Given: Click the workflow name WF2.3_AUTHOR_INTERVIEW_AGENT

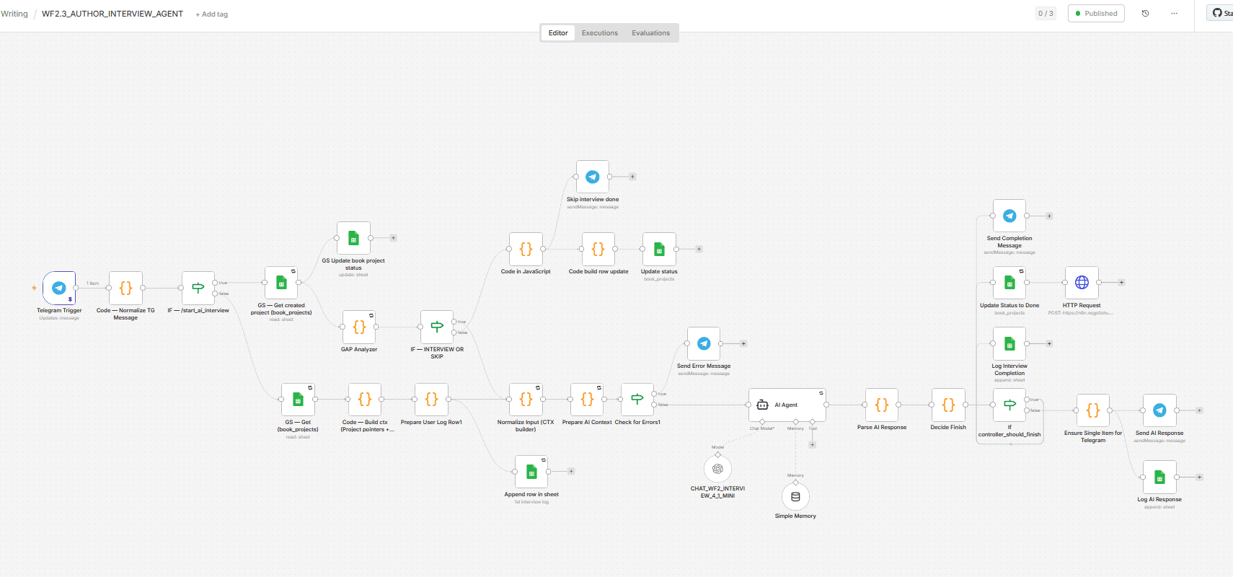Looking at the screenshot, I should pyautogui.click(x=112, y=14).
